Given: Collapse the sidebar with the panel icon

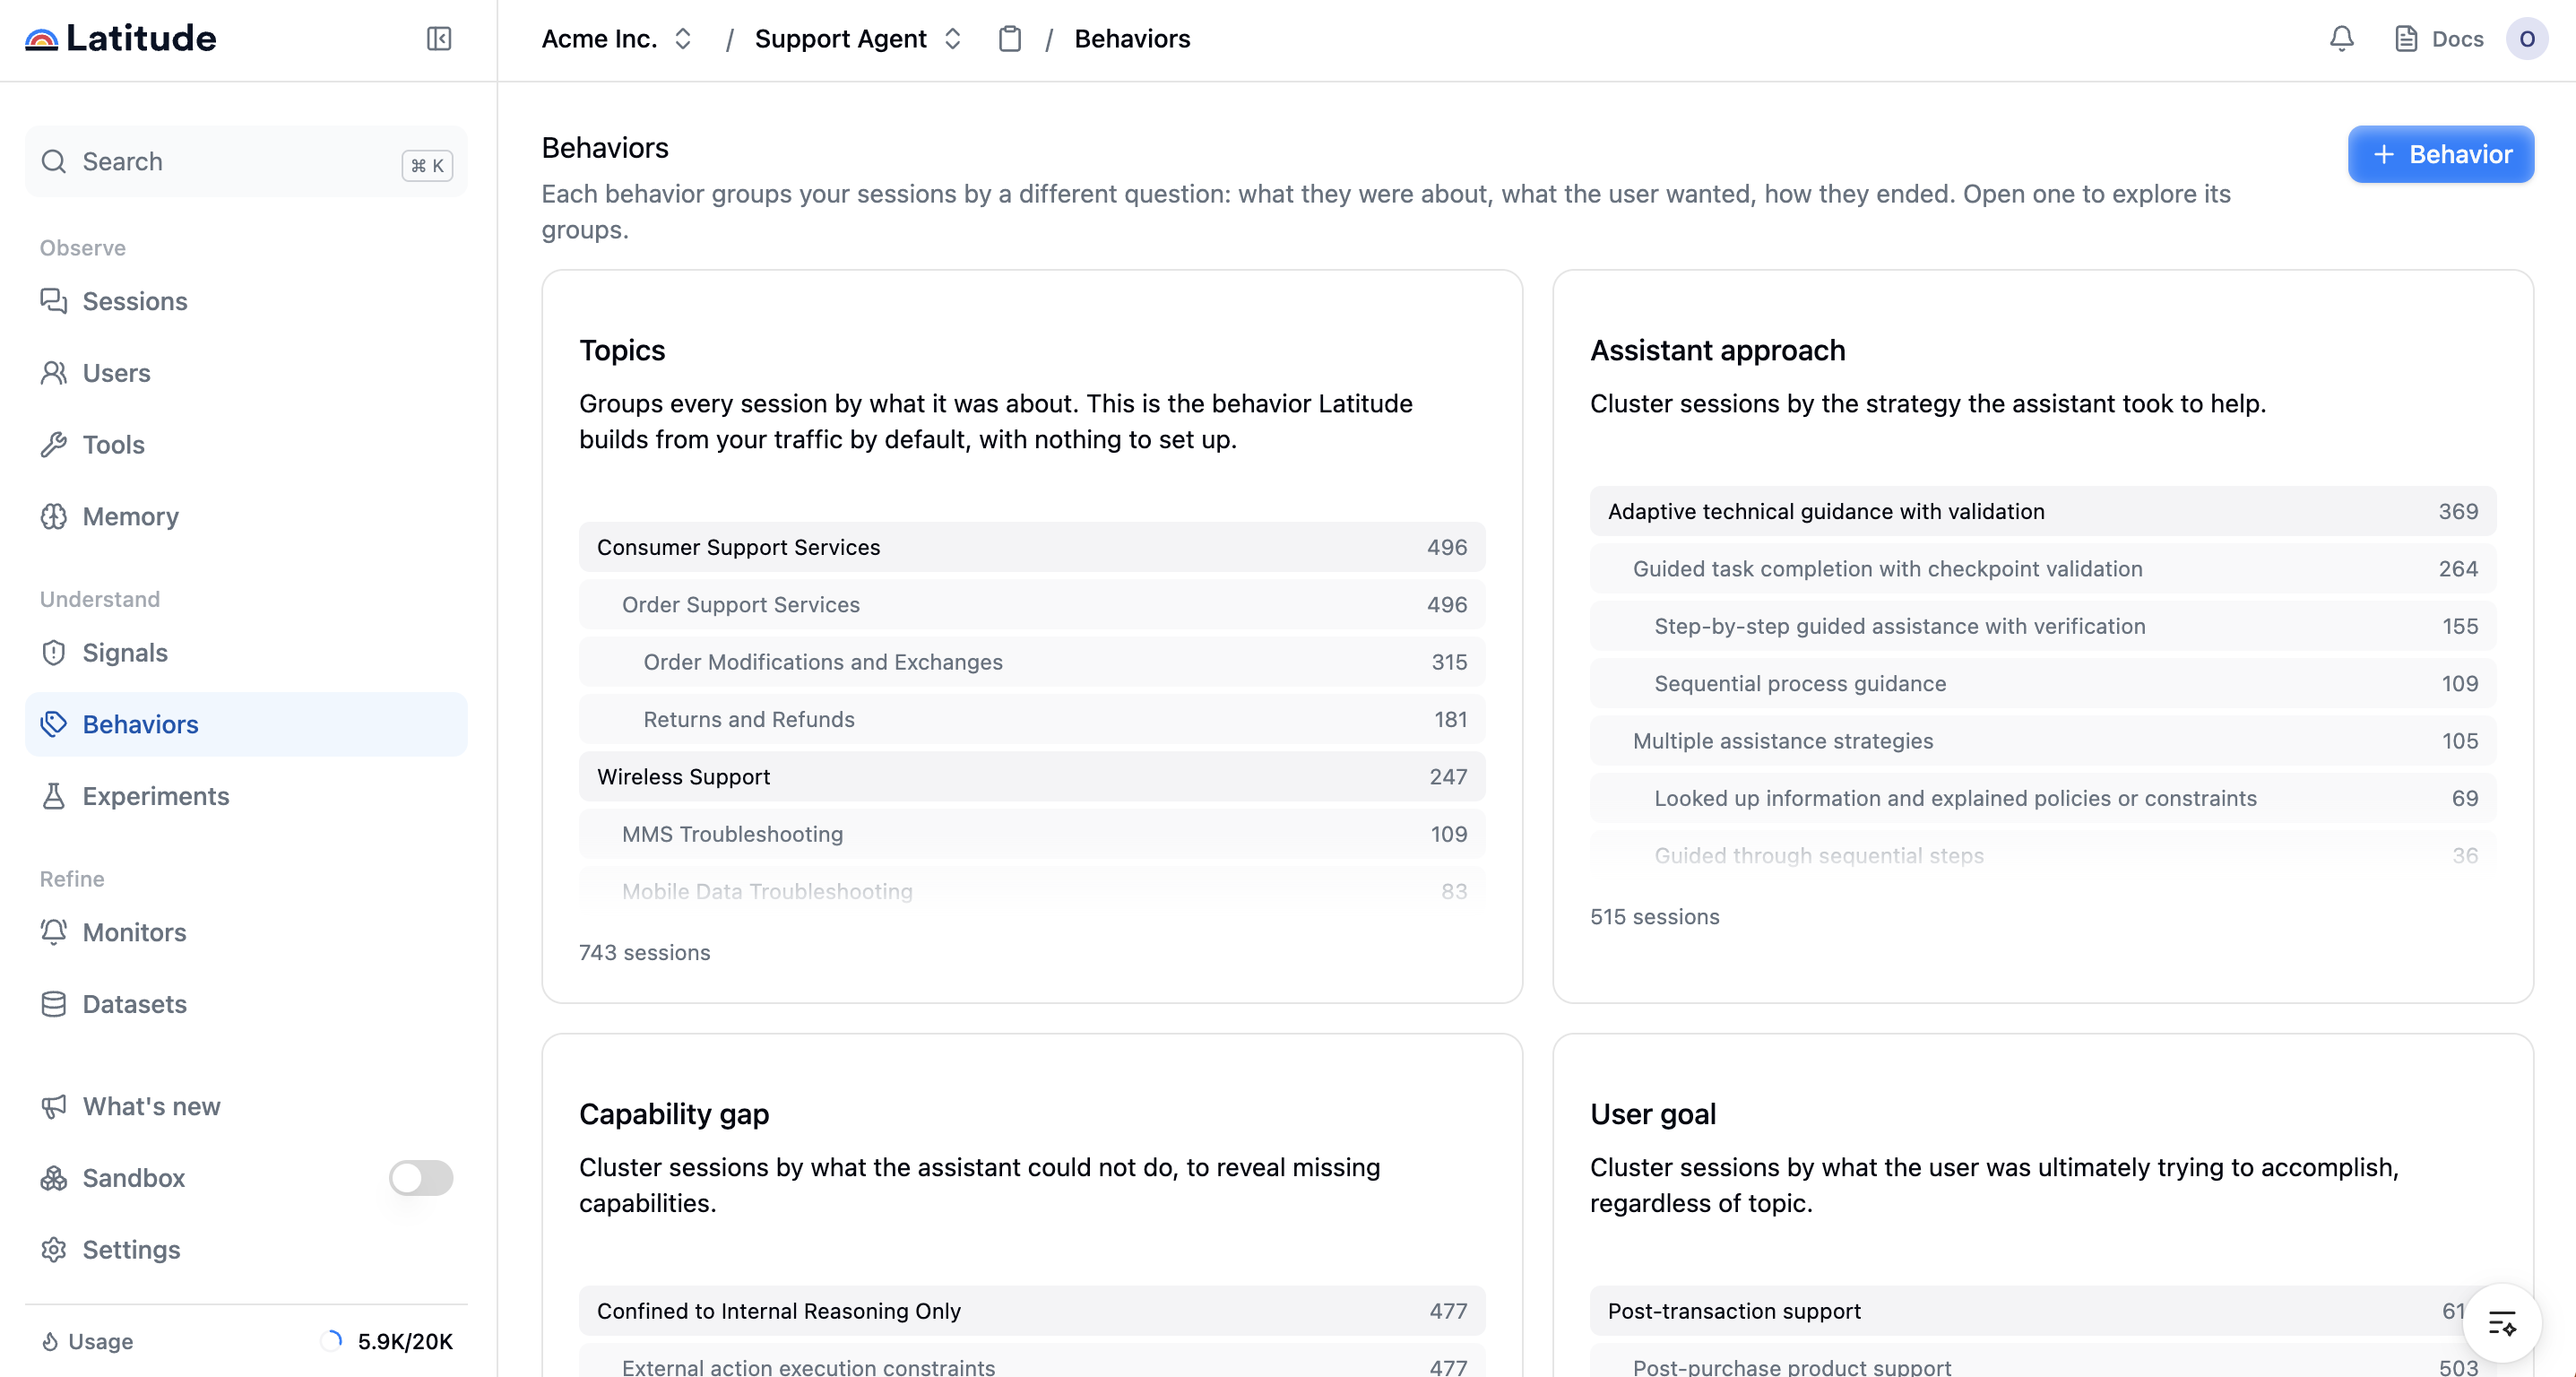Looking at the screenshot, I should click(x=439, y=39).
